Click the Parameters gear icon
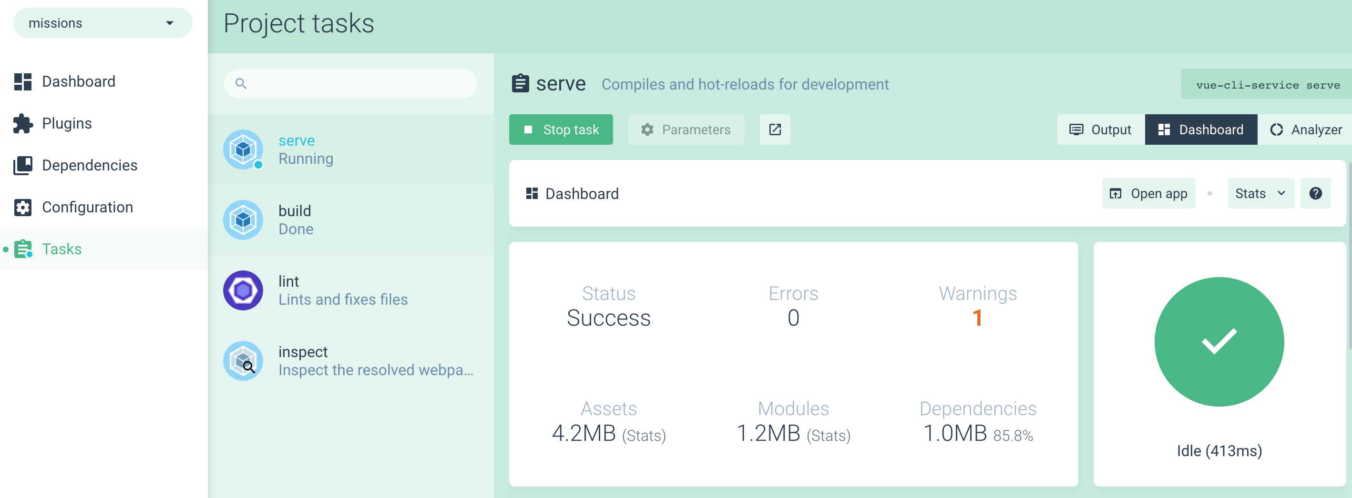The width and height of the screenshot is (1352, 498). [x=647, y=129]
